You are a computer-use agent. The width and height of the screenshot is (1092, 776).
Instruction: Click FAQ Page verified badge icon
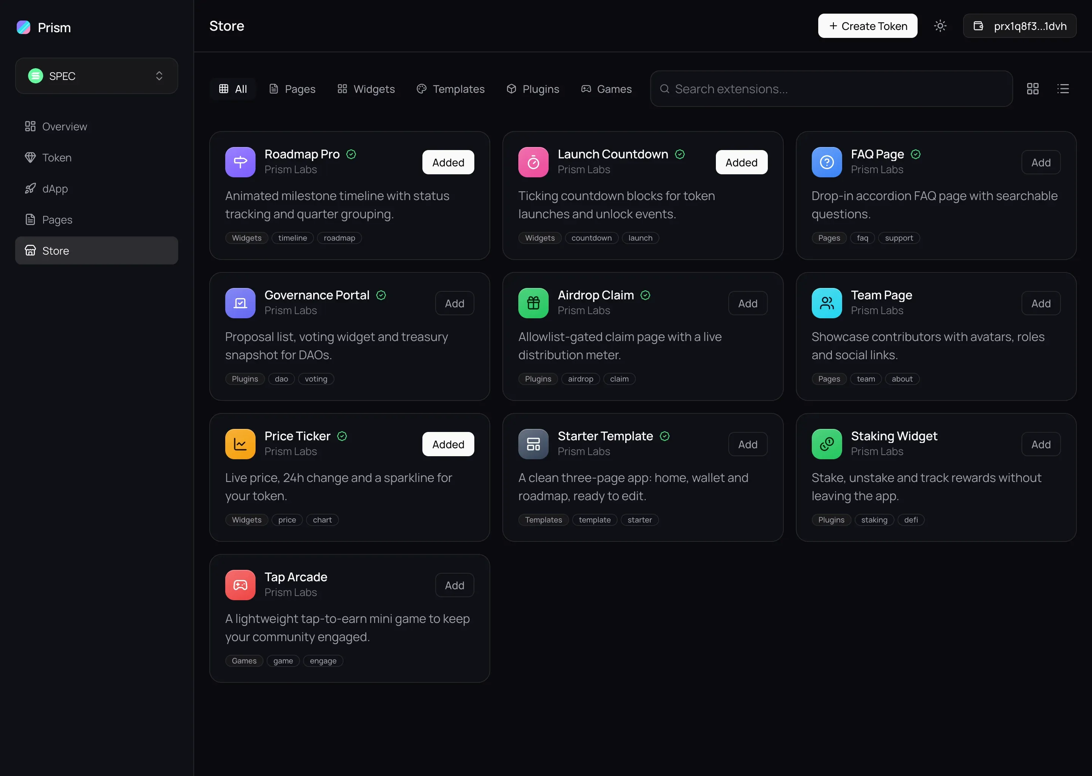[916, 154]
